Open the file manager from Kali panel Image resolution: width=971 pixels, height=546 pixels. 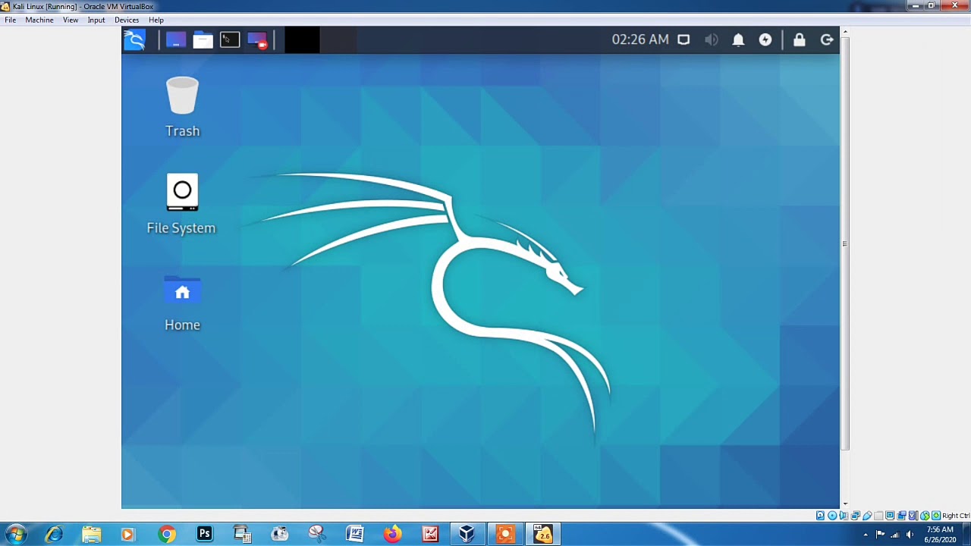[203, 39]
